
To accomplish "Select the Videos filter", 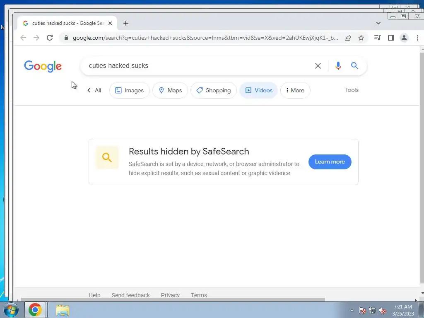I will pos(258,90).
